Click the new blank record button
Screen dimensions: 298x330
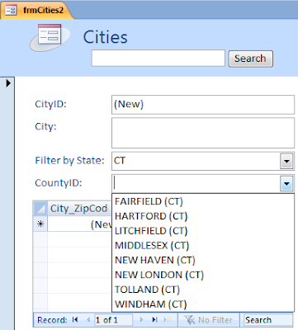pos(168,320)
